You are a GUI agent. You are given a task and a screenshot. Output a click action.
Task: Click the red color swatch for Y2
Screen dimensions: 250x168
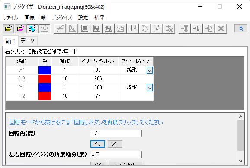[x=45, y=96]
